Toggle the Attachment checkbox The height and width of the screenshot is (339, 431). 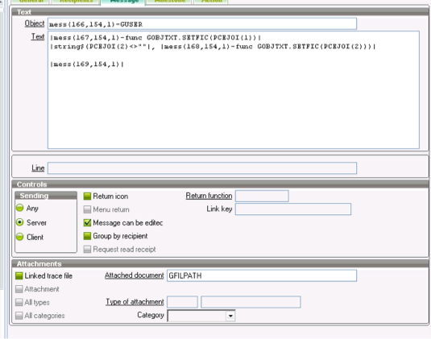[x=19, y=289]
